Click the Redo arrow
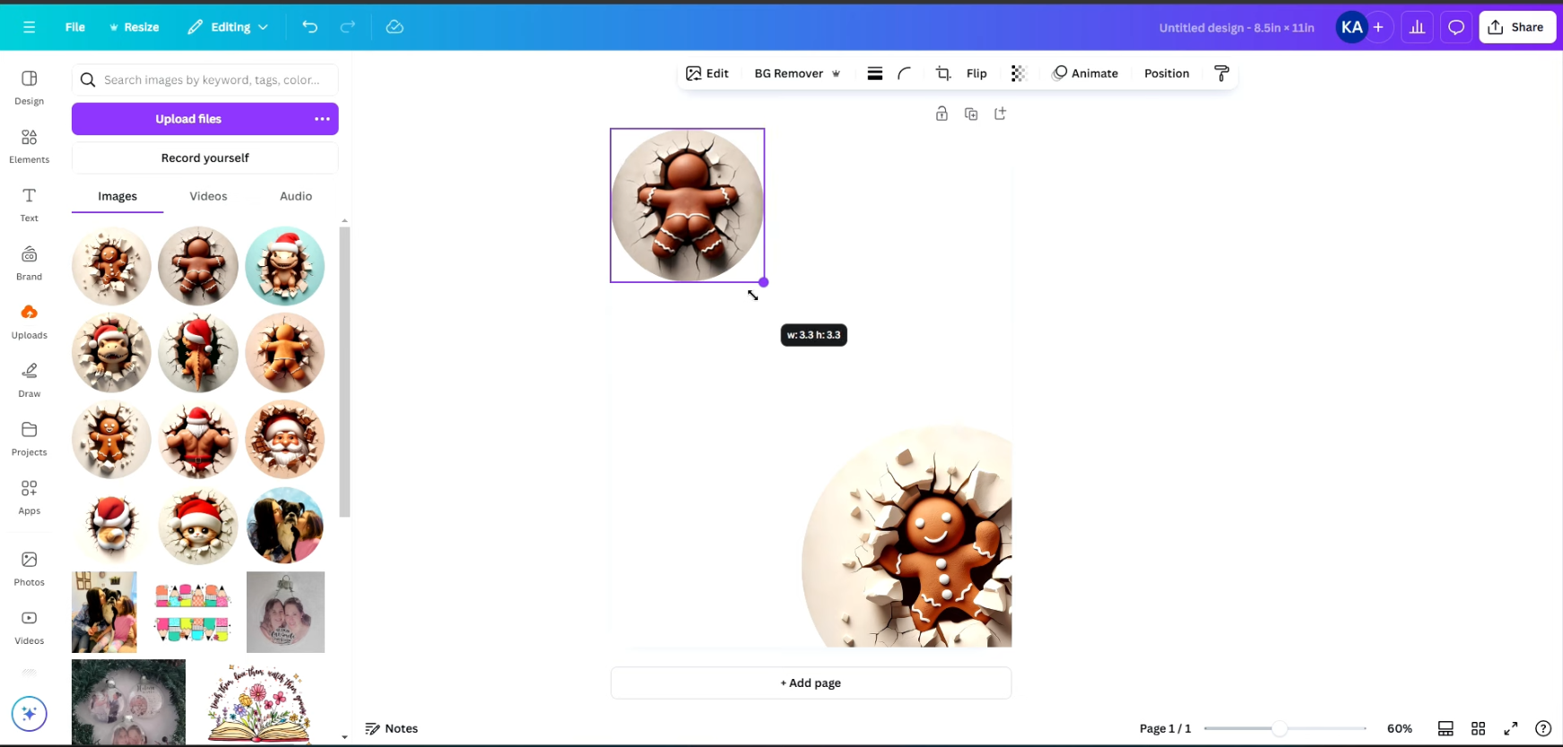Screen dimensions: 1563x747 coord(348,27)
